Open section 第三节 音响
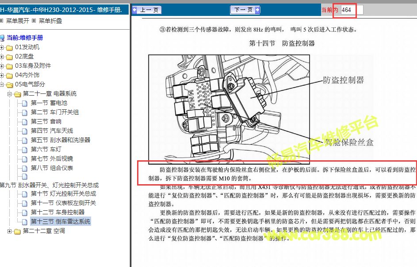Screen dimensions: 417x267 click(x=46, y=122)
